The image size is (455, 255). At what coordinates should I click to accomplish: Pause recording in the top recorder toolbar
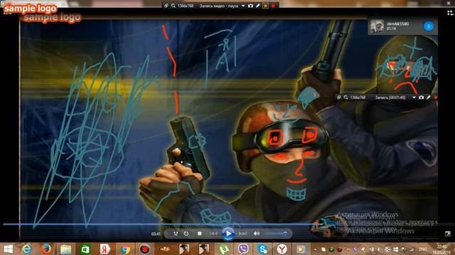265,6
